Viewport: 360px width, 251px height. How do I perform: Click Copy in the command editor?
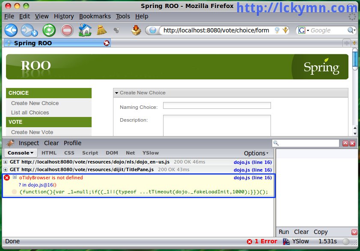[x=321, y=232]
